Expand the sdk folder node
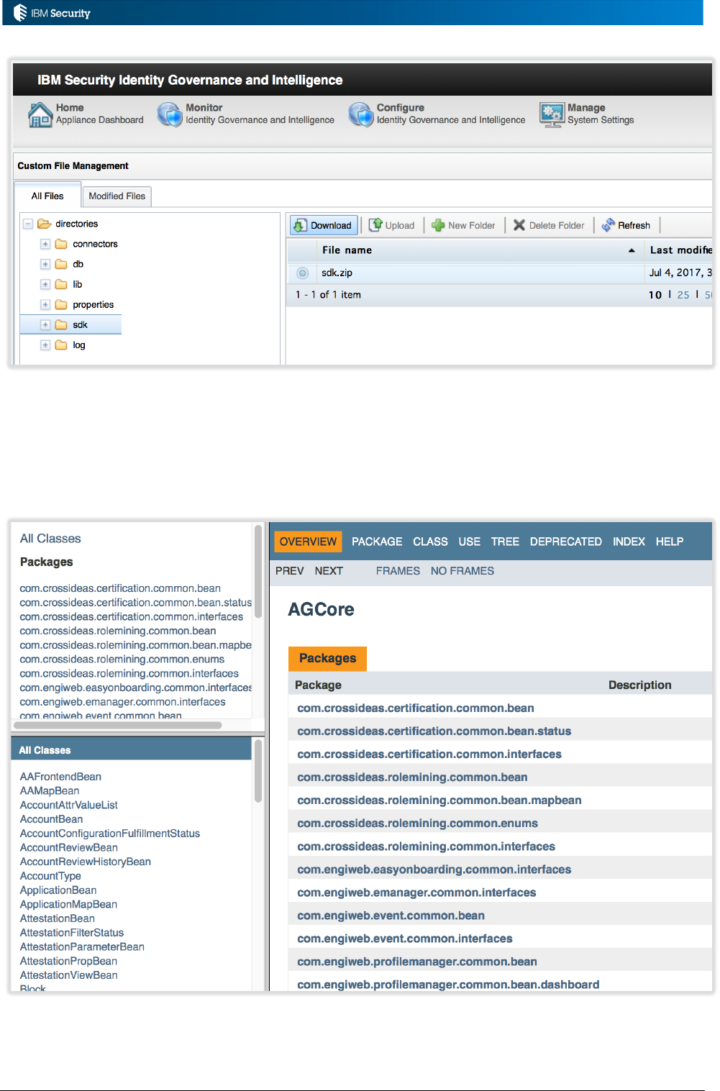720x1091 pixels. 45,324
